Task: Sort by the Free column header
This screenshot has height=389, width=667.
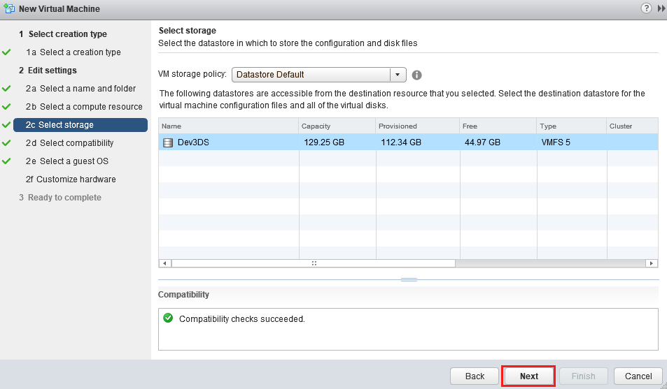Action: (498, 126)
